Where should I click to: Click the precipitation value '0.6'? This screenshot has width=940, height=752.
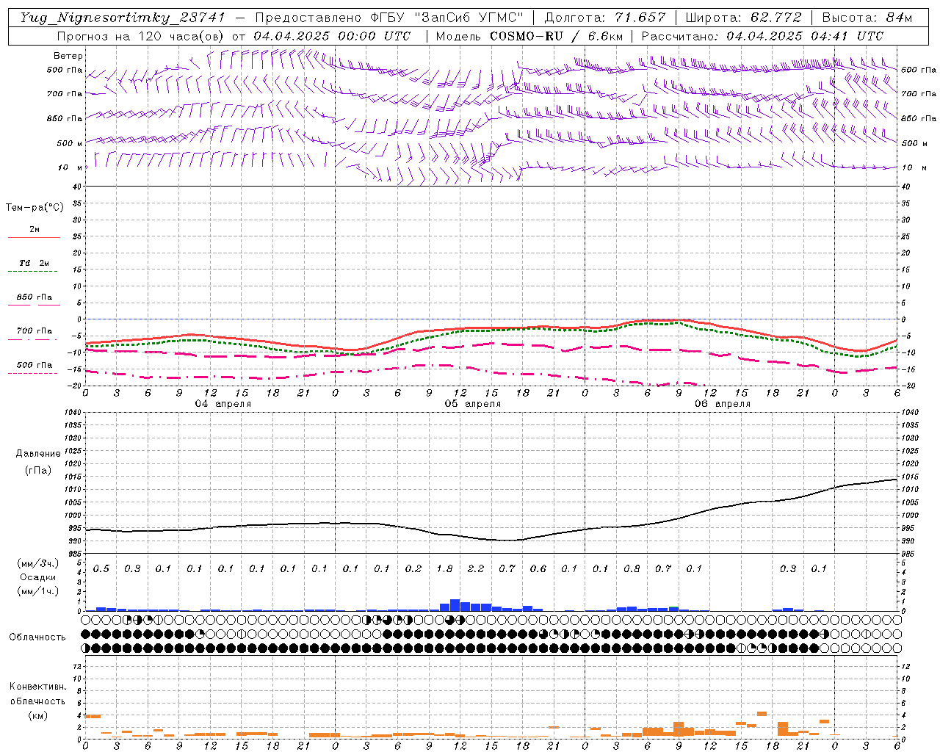(538, 568)
